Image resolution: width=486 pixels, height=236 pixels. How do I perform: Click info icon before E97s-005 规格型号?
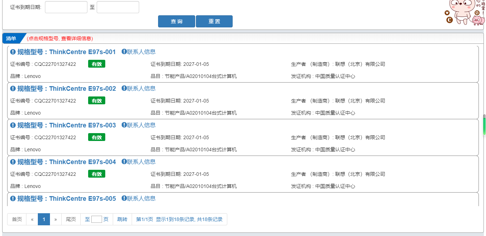(x=13, y=199)
